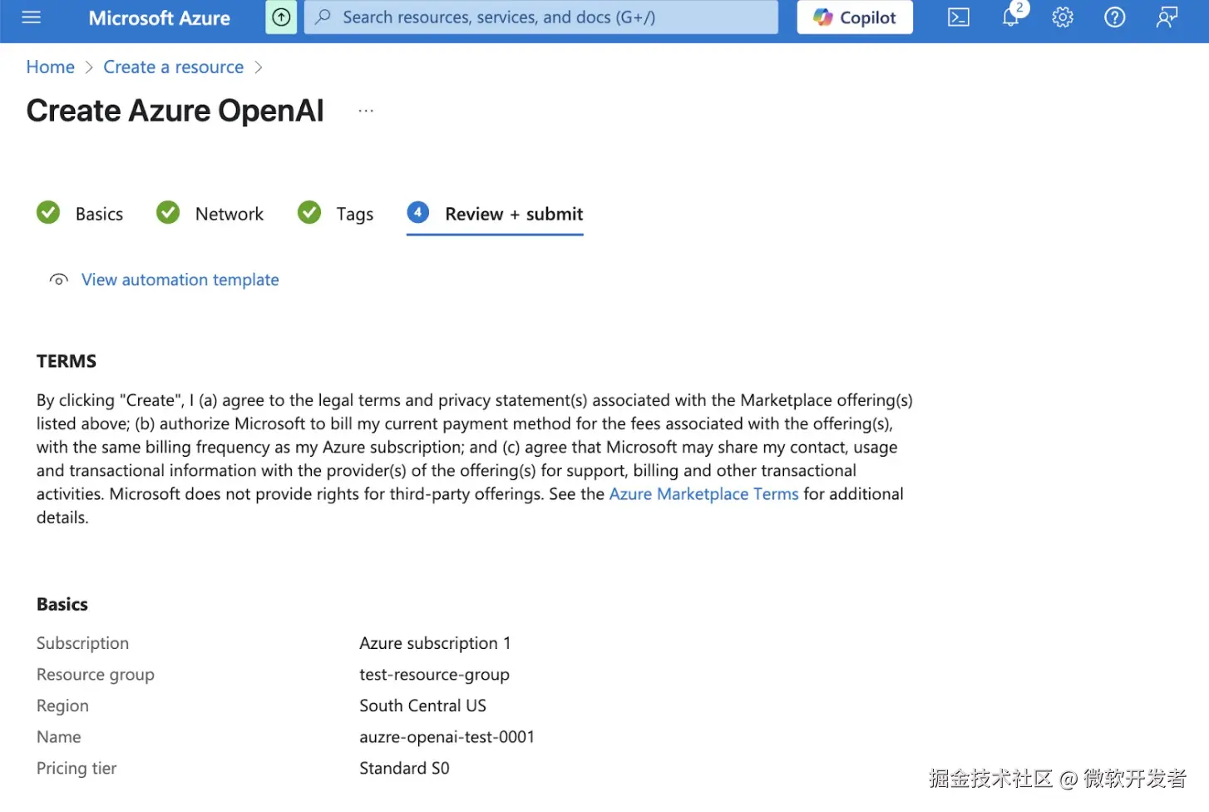Open portal settings gear icon
The image size is (1209, 812).
tap(1063, 17)
